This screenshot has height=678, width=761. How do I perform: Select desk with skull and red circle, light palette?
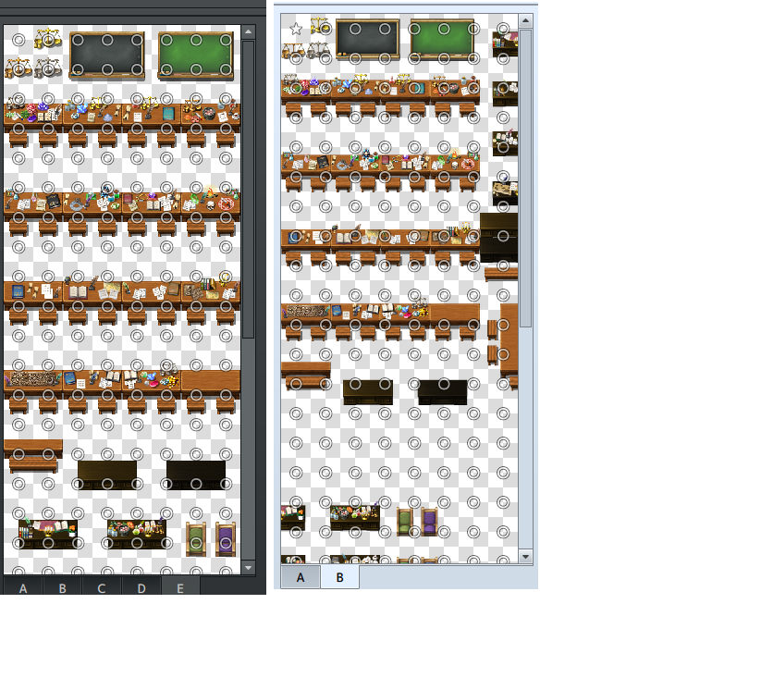[455, 163]
